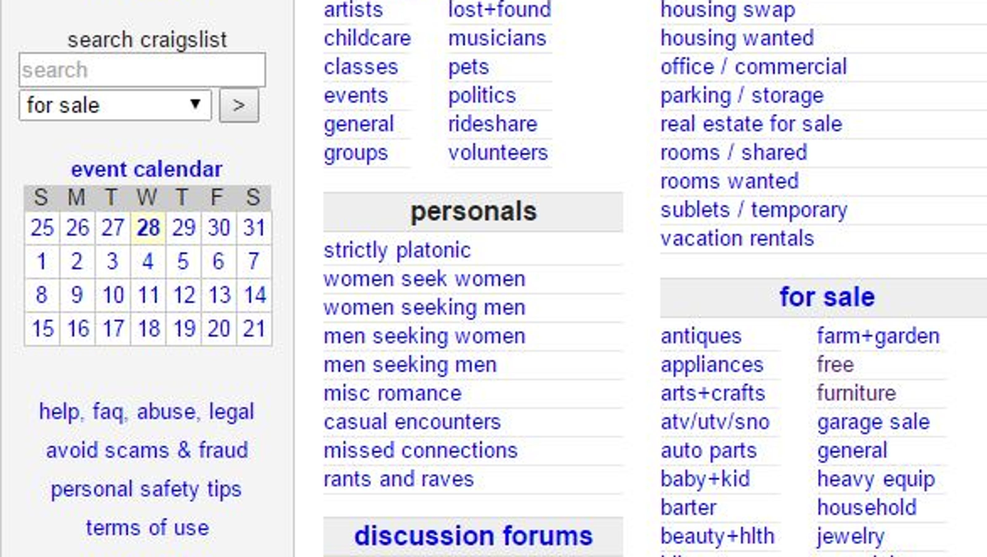The width and height of the screenshot is (987, 557).
Task: Open the atv/utv/sno listing
Action: pos(715,422)
